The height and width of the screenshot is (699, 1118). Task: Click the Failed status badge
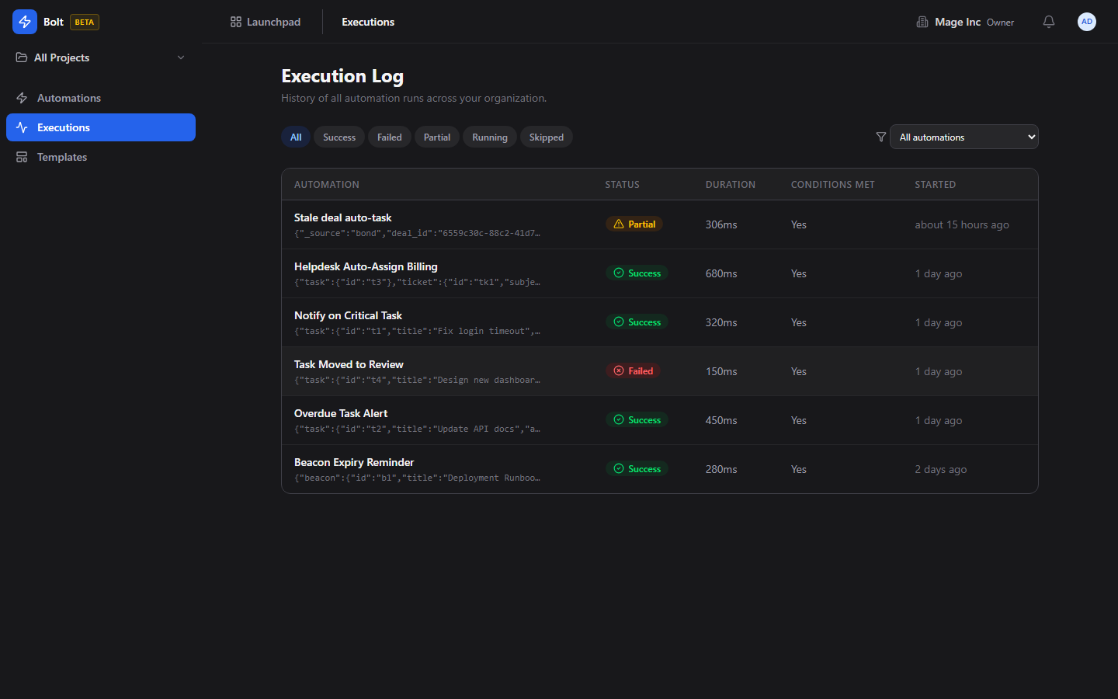pos(634,371)
